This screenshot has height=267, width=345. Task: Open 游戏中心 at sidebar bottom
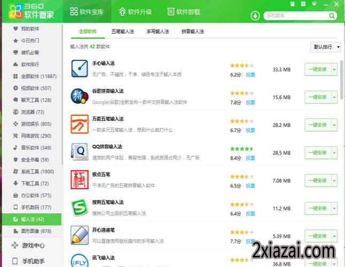[28, 245]
